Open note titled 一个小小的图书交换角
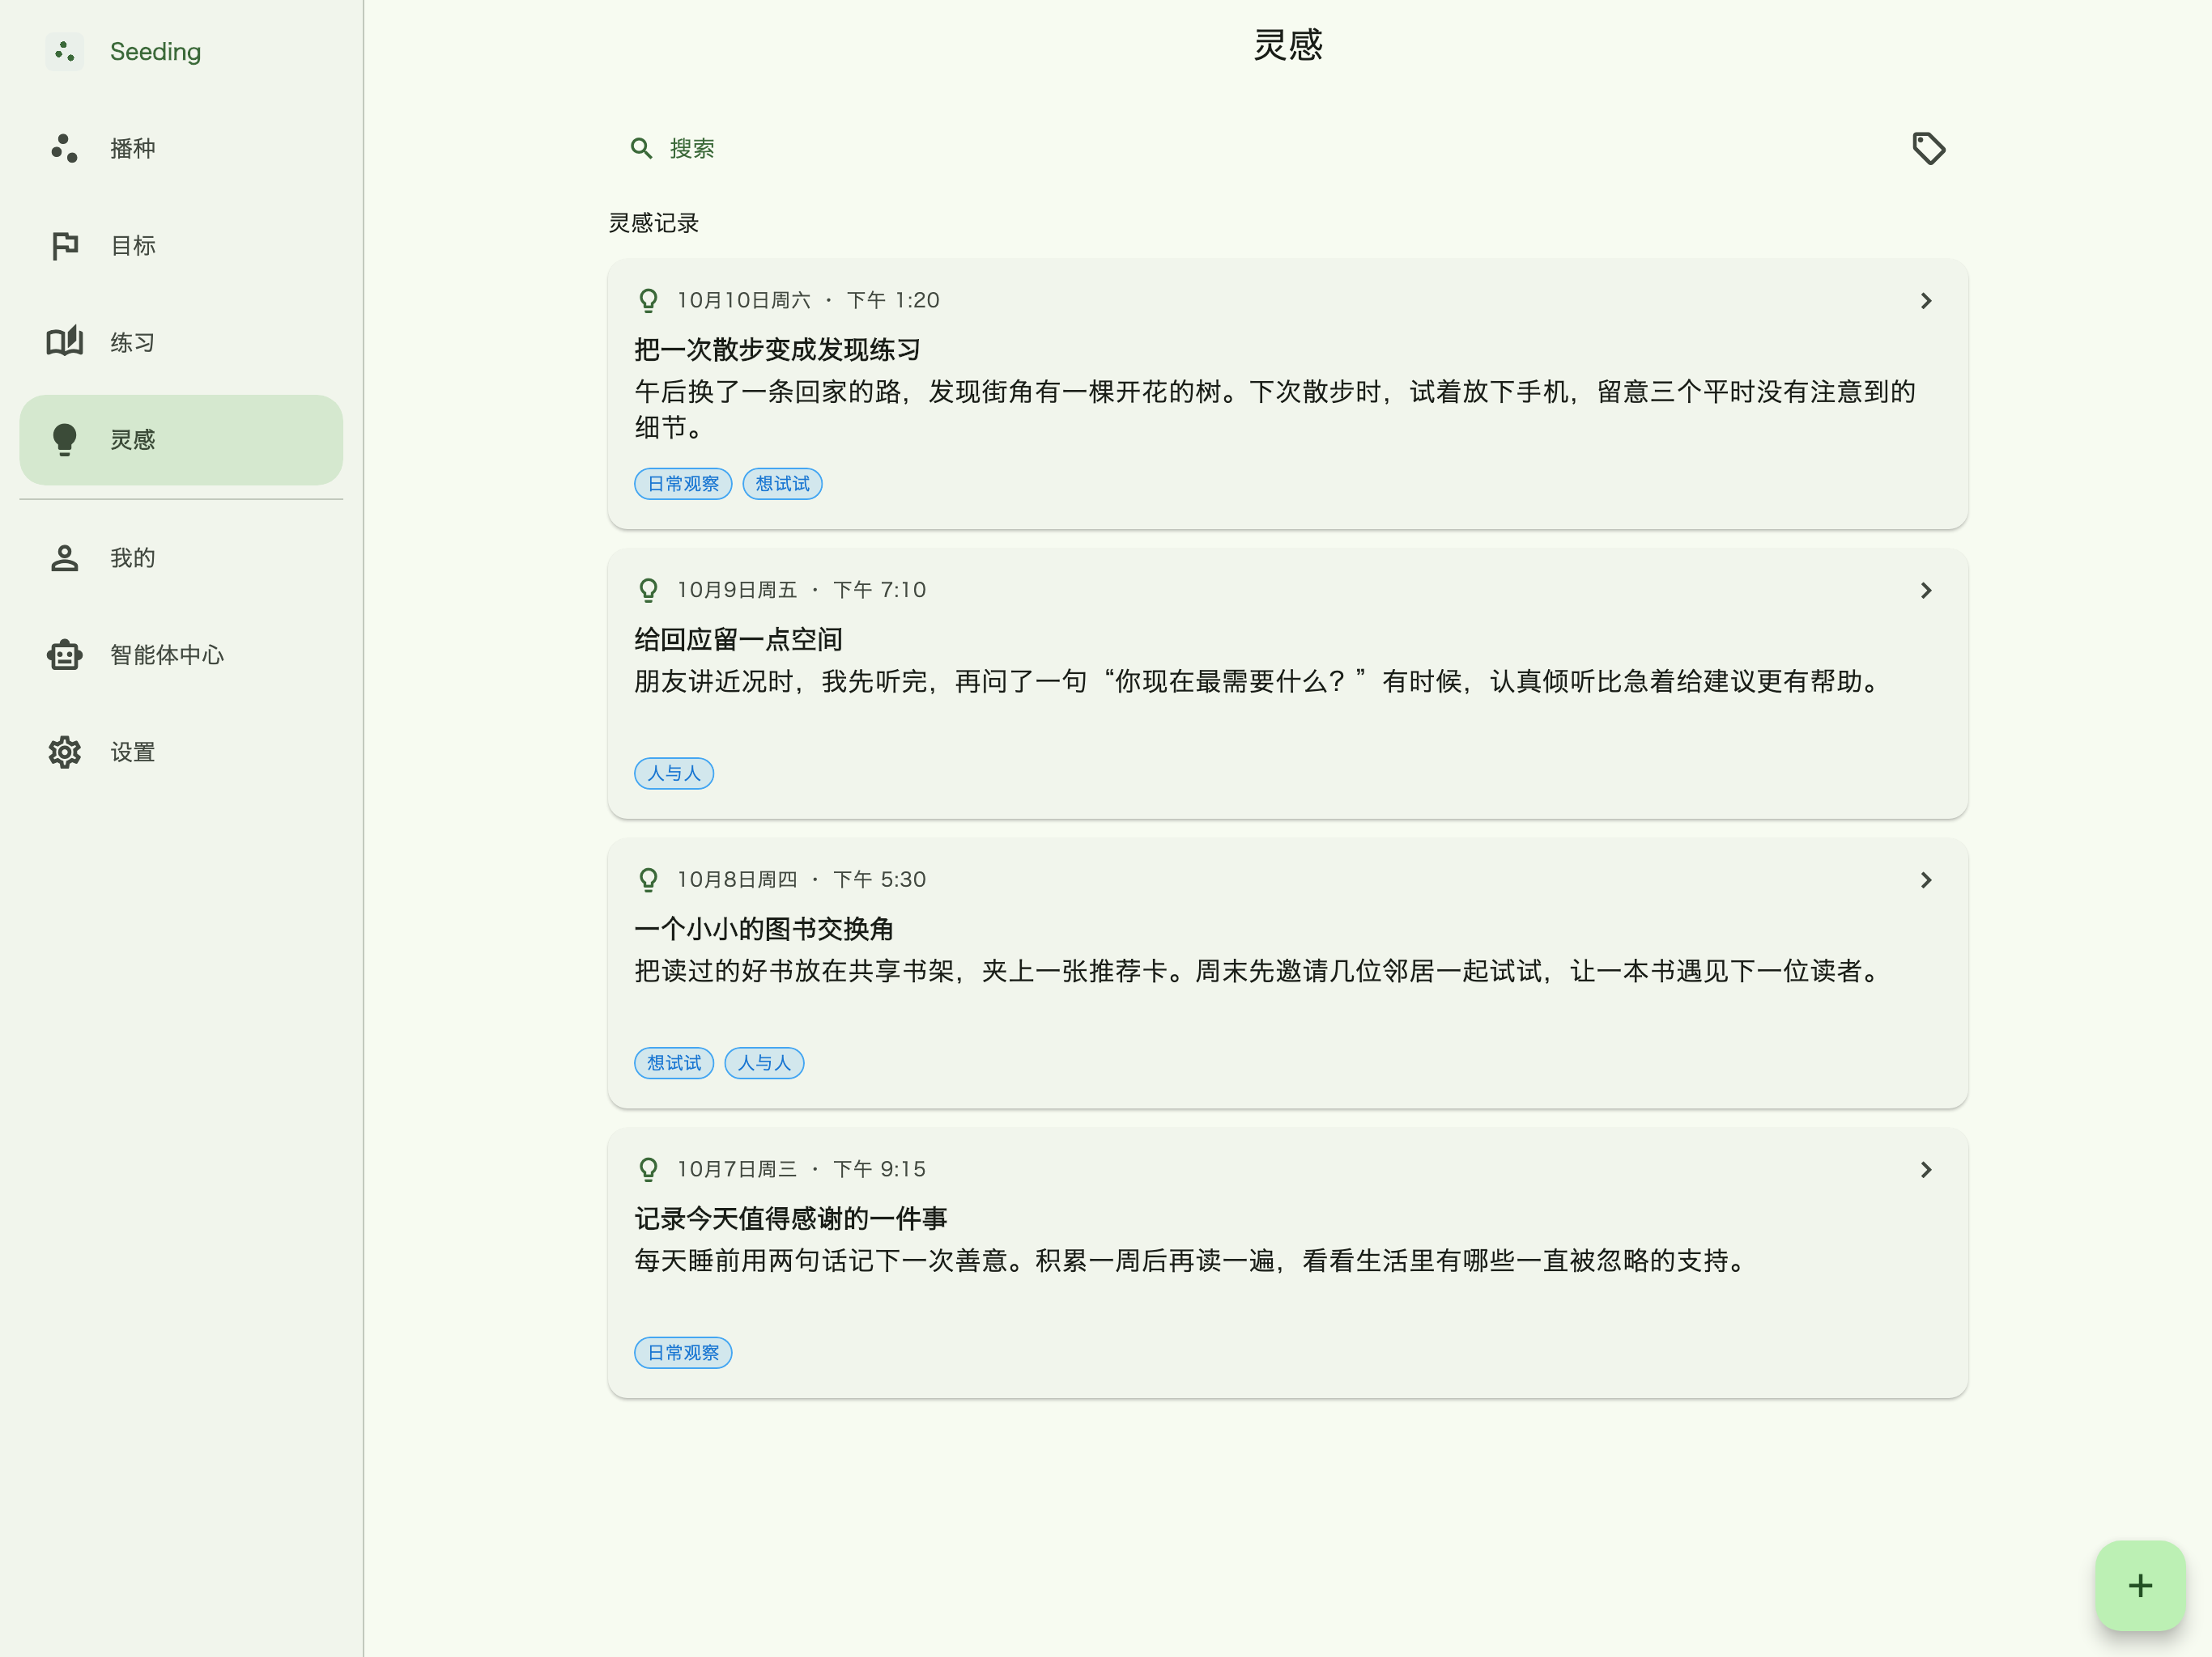Viewport: 2212px width, 1657px height. (x=764, y=930)
